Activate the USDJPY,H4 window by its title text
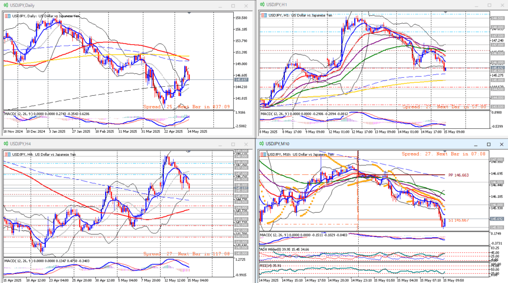Image resolution: width=508 pixels, height=283 pixels. (20, 144)
